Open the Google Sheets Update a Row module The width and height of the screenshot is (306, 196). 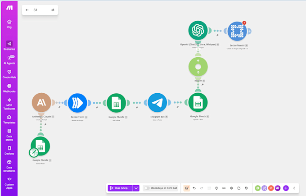click(x=198, y=102)
